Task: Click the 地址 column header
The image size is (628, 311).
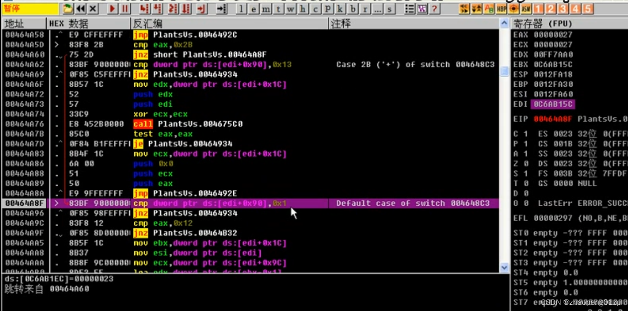Action: 24,24
